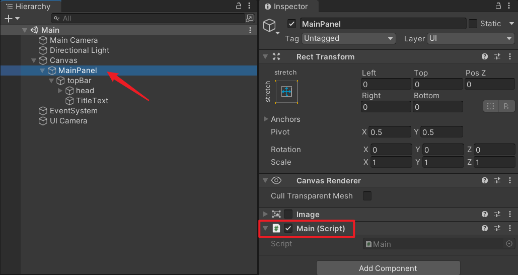Click the Left offset field

(386, 84)
